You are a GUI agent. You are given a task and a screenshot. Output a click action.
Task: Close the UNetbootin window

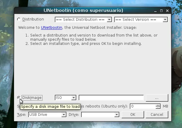coord(167,11)
